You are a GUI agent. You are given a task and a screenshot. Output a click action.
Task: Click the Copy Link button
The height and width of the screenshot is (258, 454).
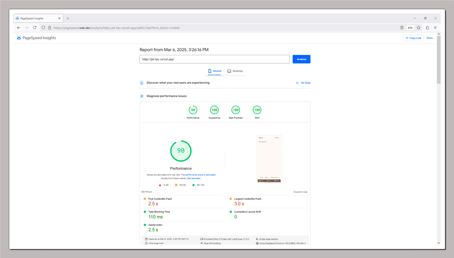pyautogui.click(x=414, y=38)
